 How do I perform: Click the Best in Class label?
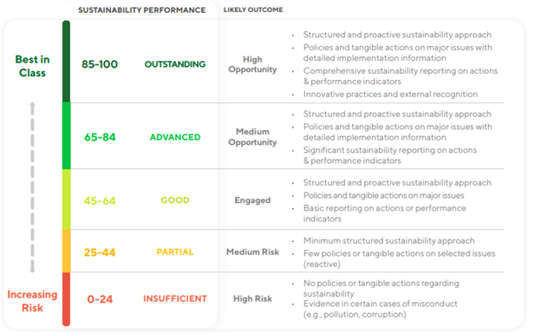[x=32, y=66]
